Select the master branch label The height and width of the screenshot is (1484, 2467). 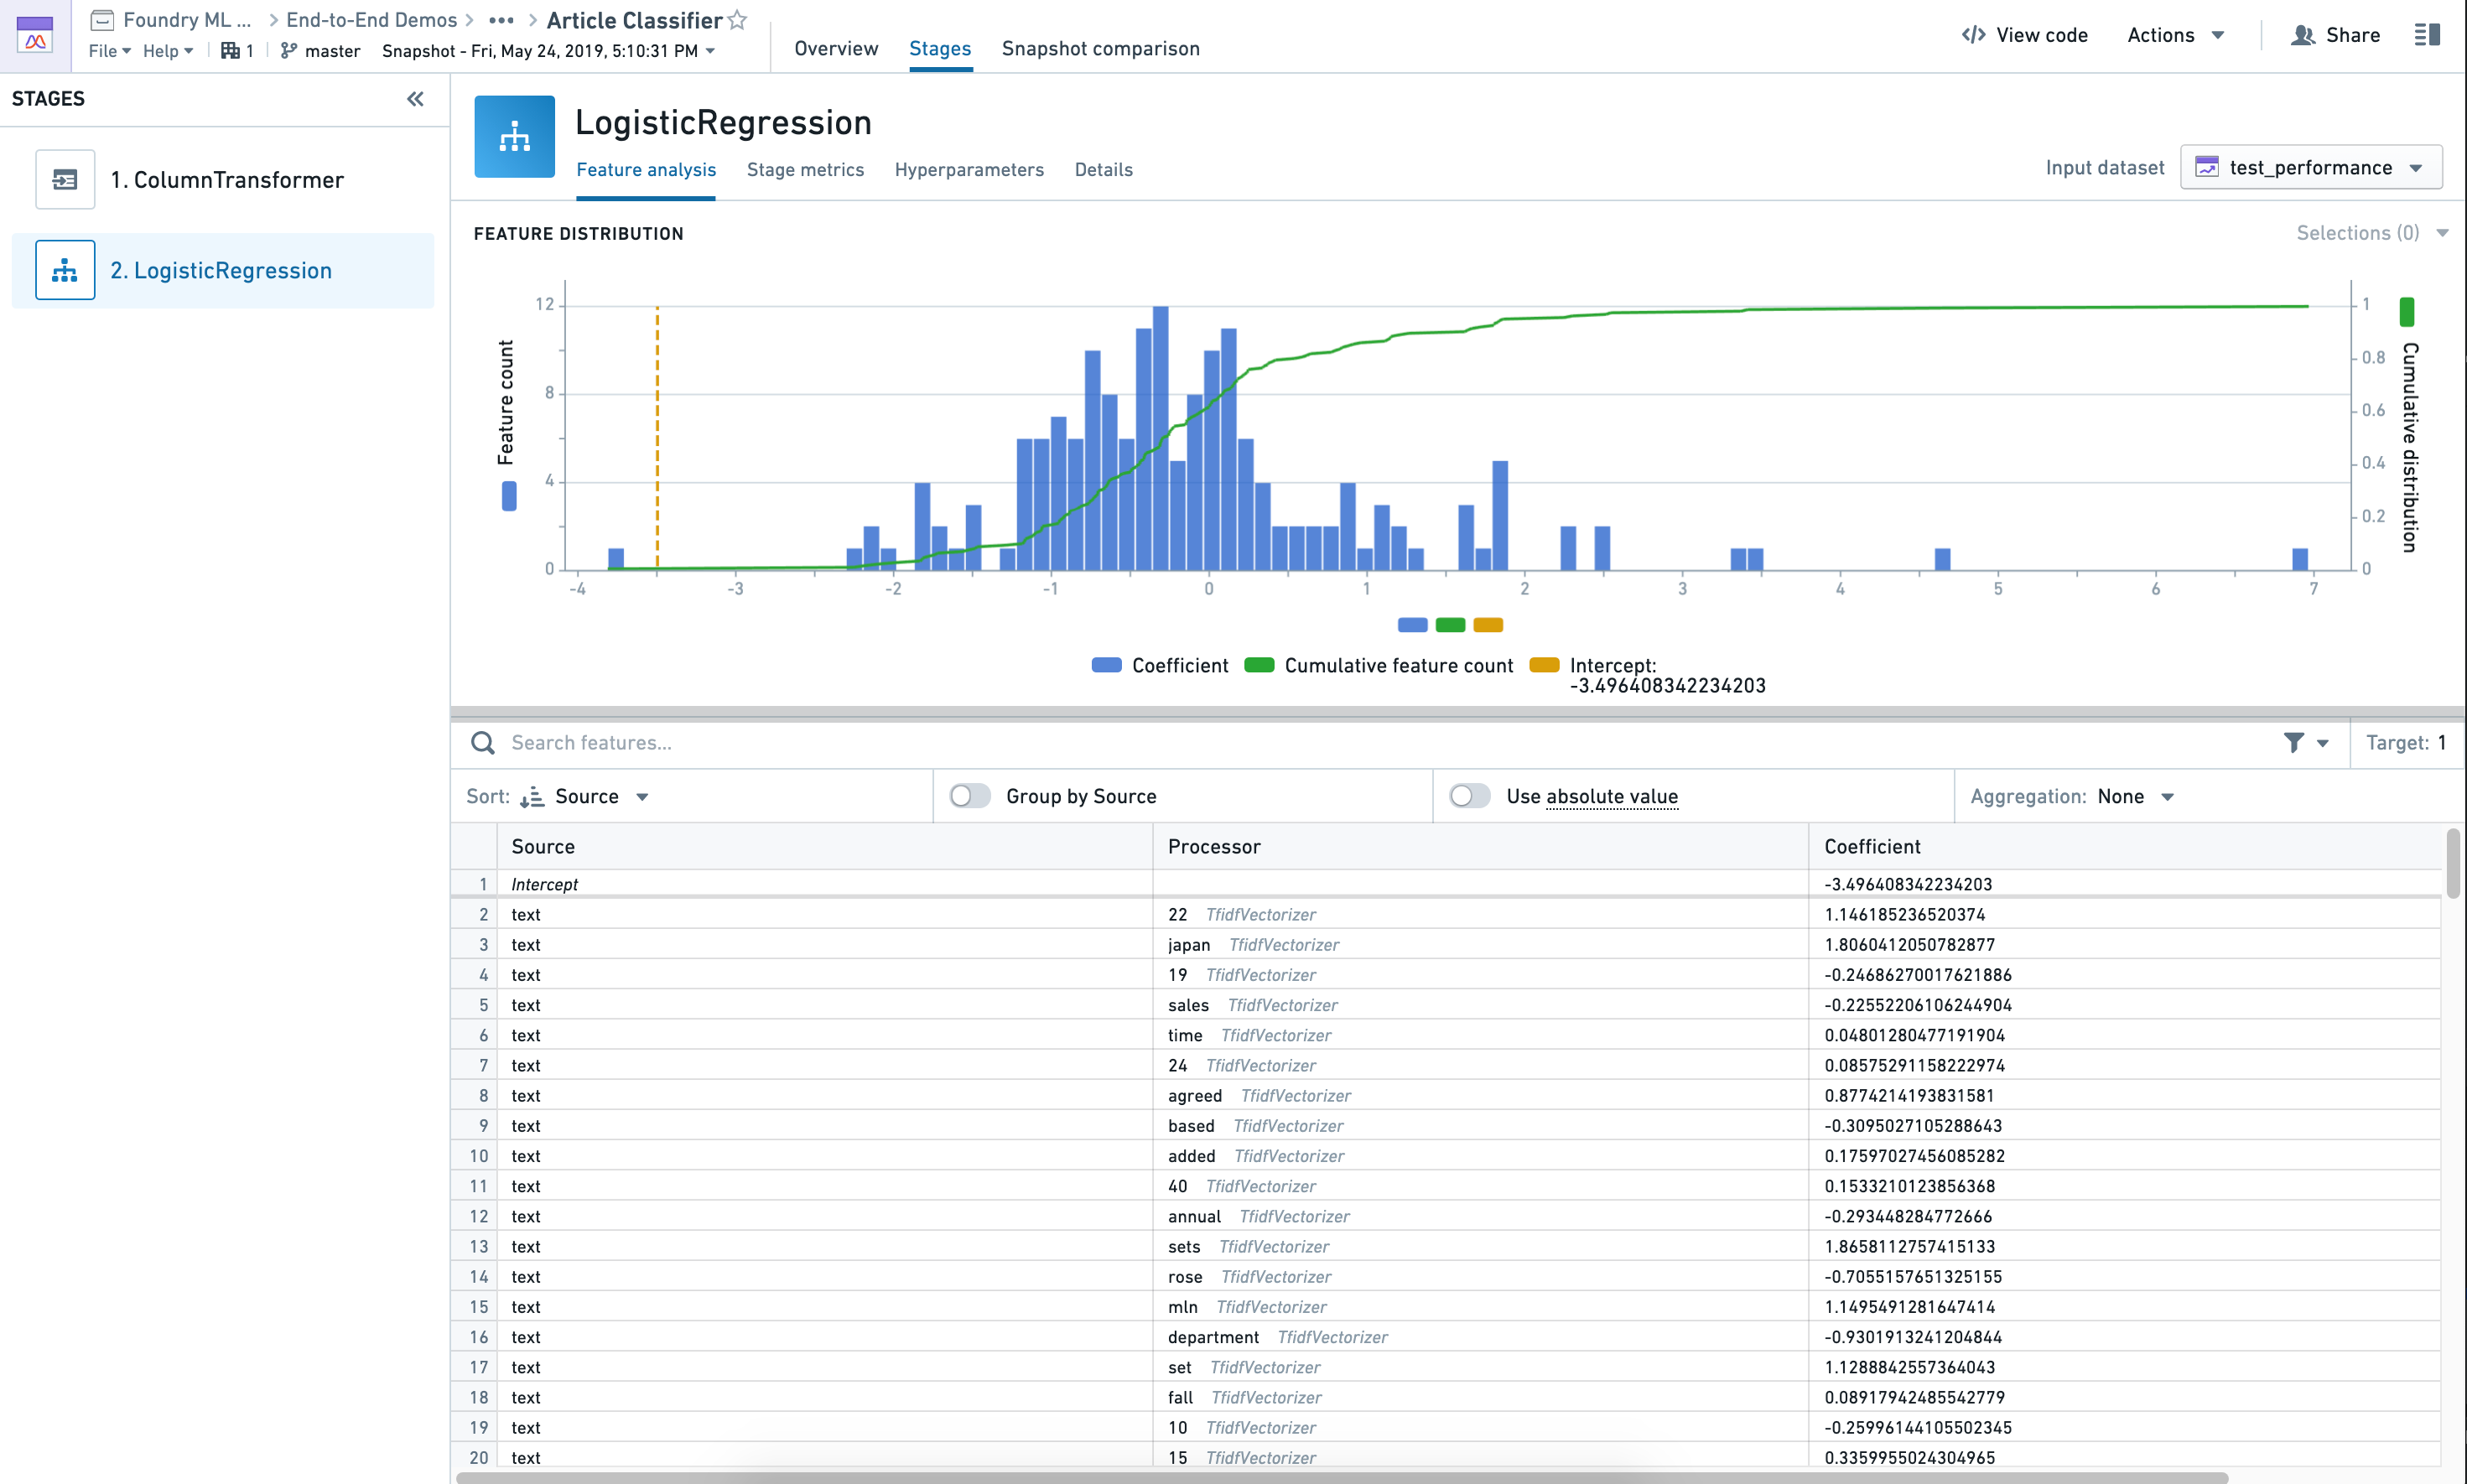click(332, 50)
